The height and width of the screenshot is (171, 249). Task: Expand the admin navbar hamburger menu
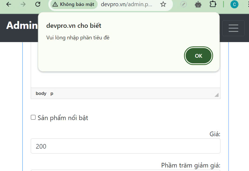[x=233, y=28]
